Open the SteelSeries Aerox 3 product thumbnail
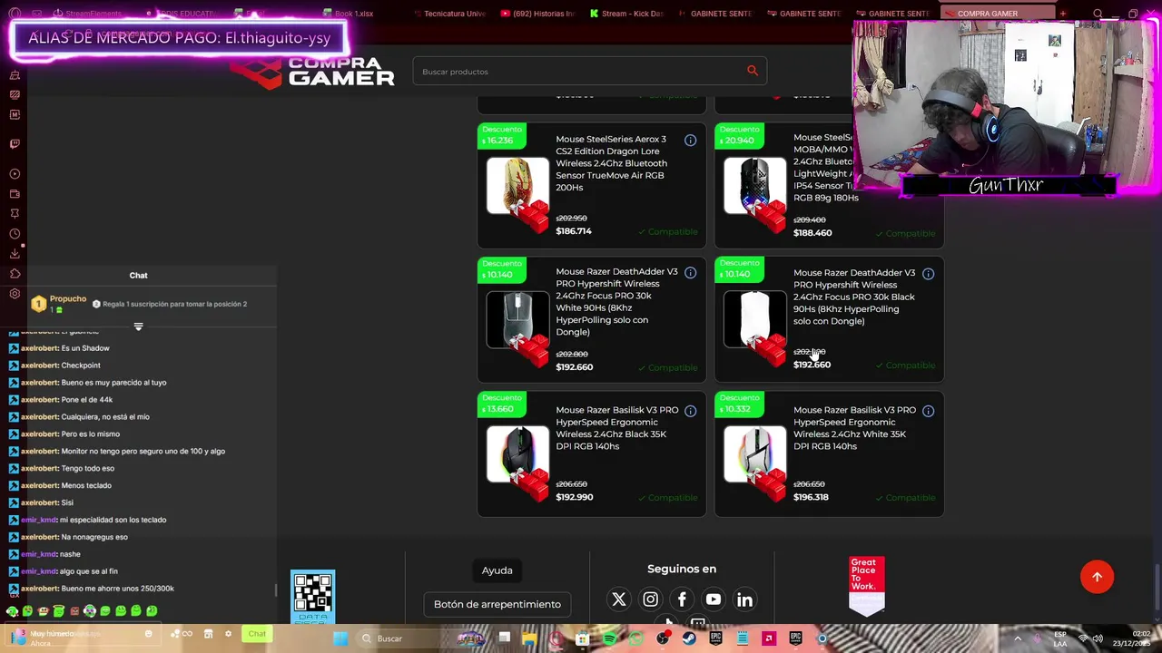The width and height of the screenshot is (1162, 653). (517, 188)
